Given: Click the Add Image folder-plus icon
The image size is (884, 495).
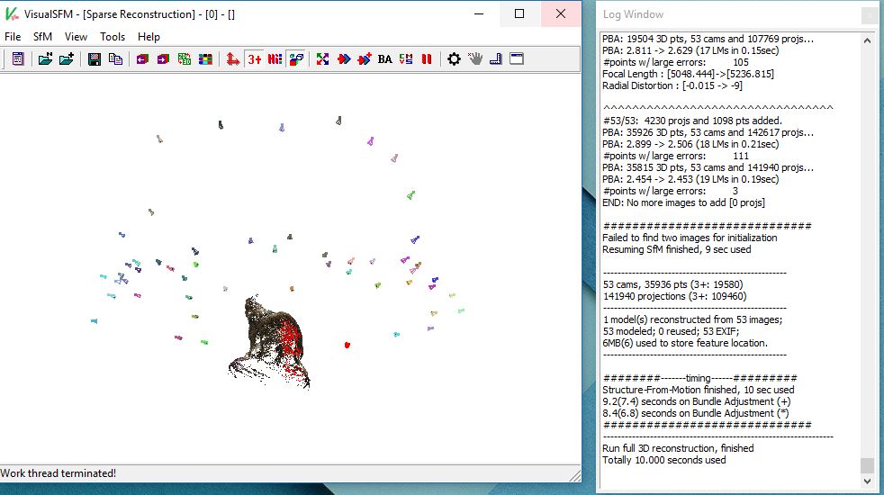Looking at the screenshot, I should [x=67, y=59].
